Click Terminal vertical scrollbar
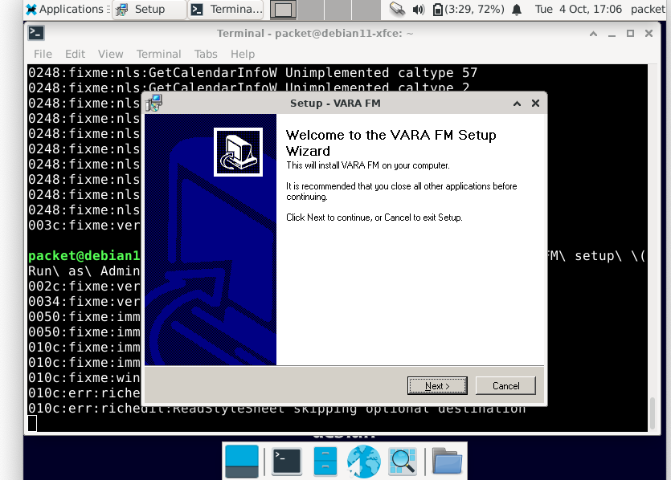This screenshot has height=480, width=671. [x=653, y=413]
